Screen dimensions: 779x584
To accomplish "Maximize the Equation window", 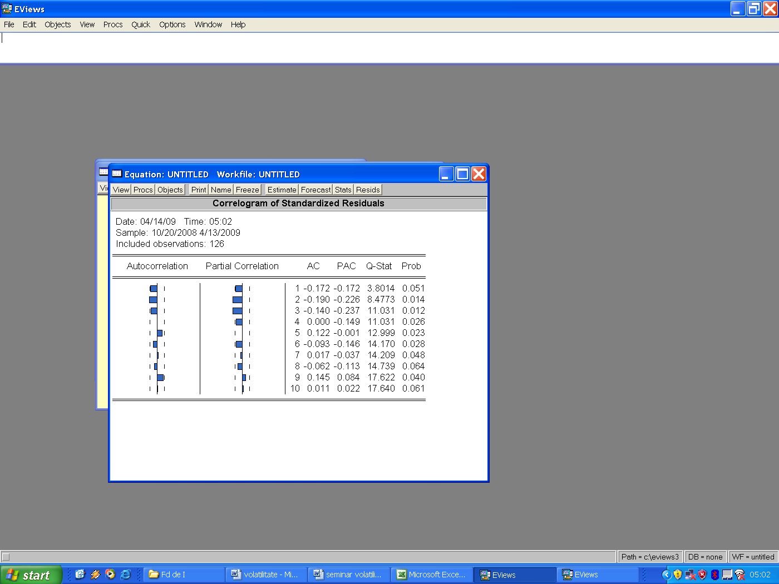I will click(x=462, y=174).
